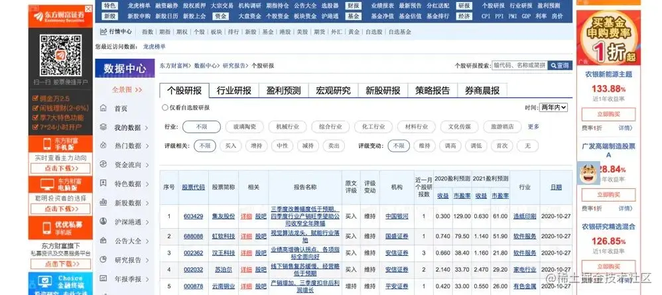Screen dimensions: 662x295
Task: Click 中国银河 institution link
Action: [x=397, y=216]
